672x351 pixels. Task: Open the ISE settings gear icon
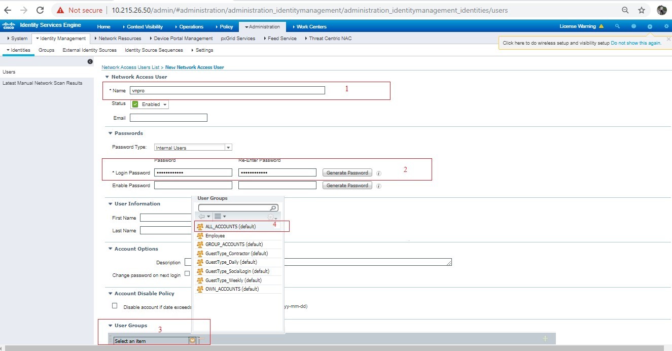coord(666,26)
